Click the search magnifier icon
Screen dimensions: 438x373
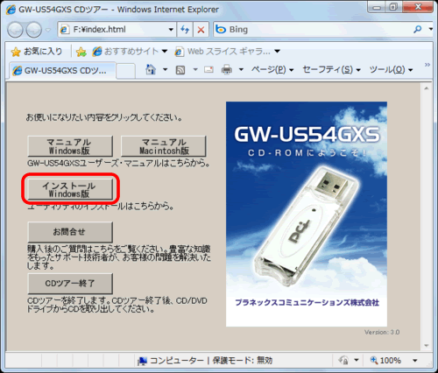(x=418, y=29)
